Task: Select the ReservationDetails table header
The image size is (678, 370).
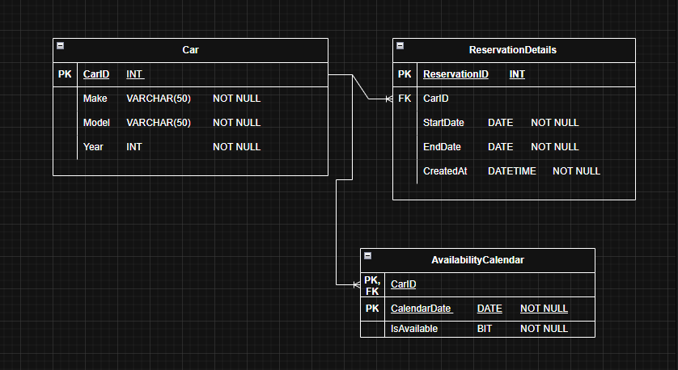Action: point(513,50)
